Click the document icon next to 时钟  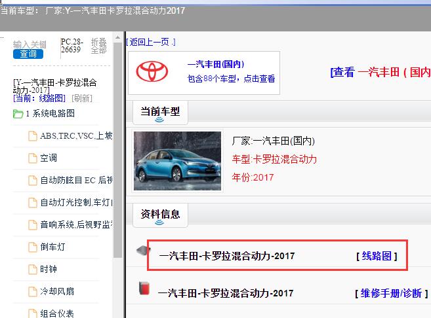click(x=33, y=269)
